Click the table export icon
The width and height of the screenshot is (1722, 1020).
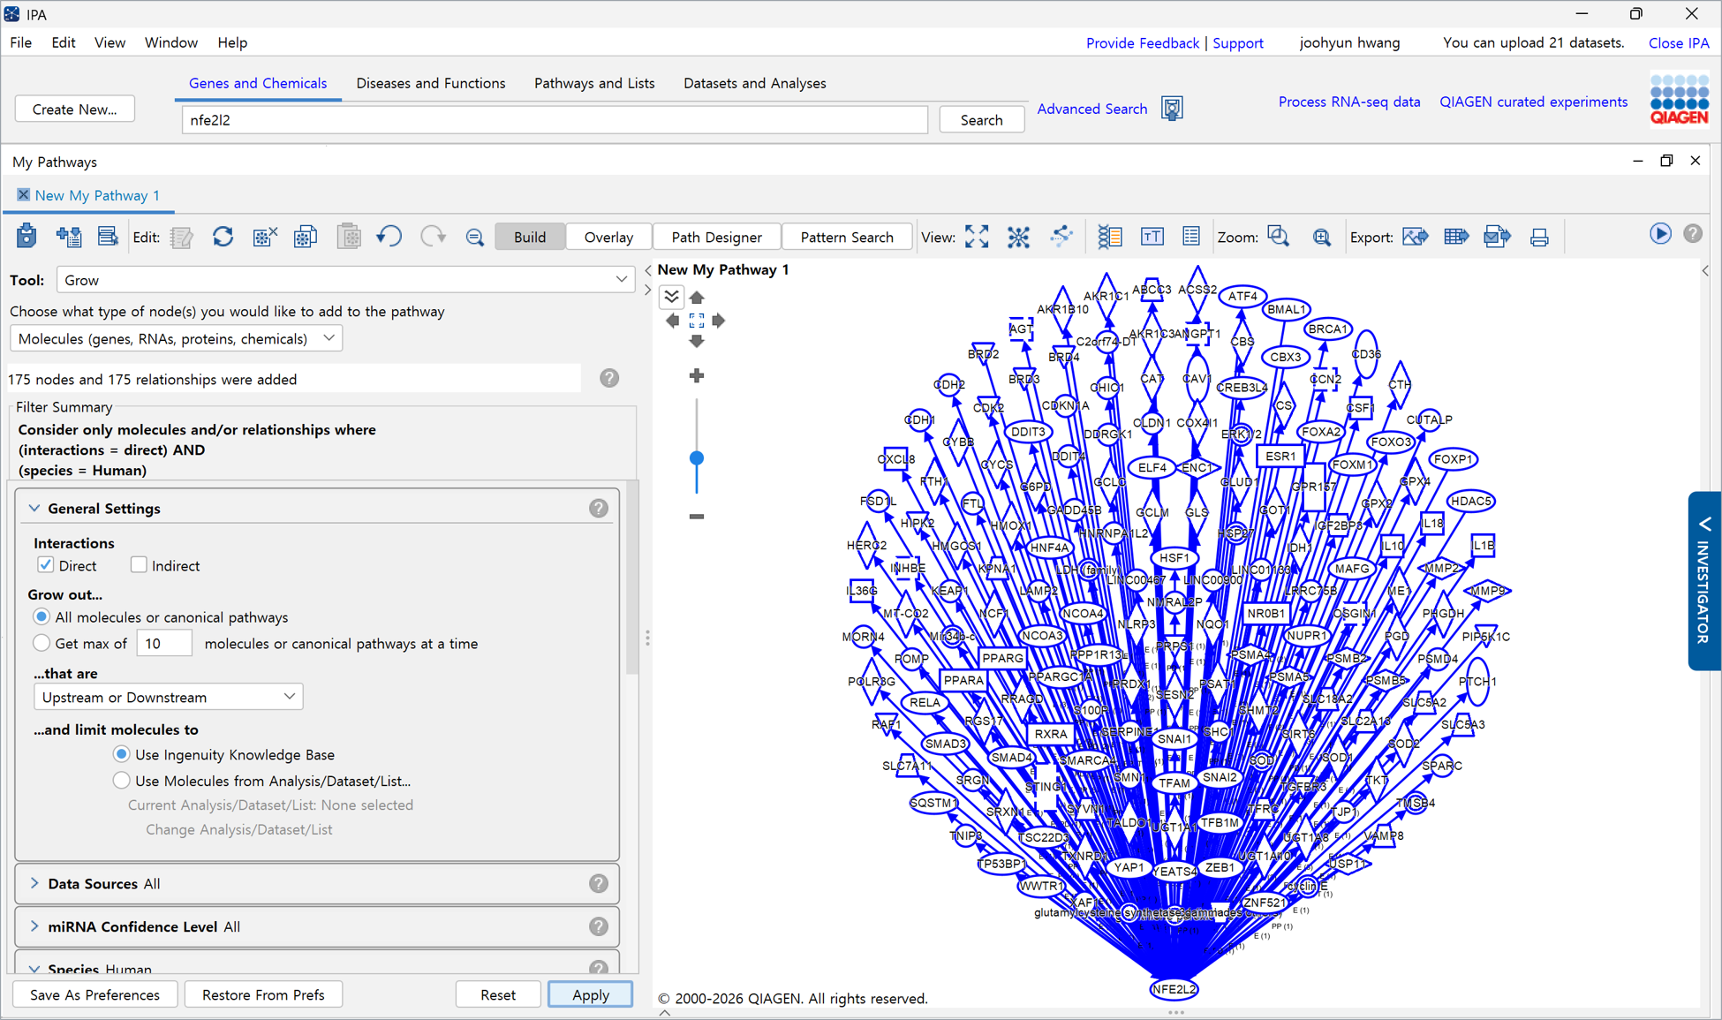[x=1456, y=237]
